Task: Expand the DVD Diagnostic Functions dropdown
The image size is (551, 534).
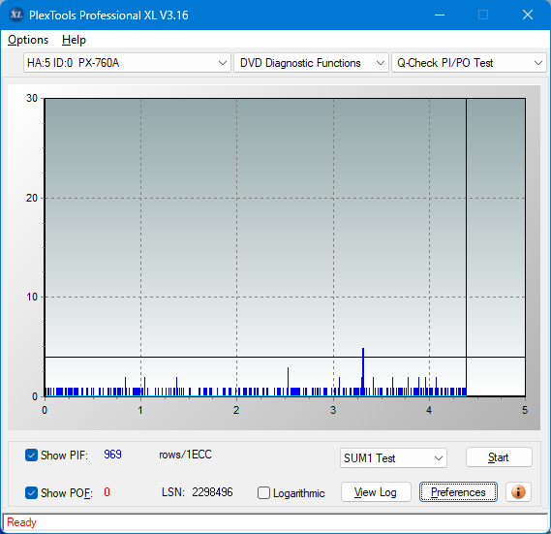Action: pyautogui.click(x=311, y=63)
